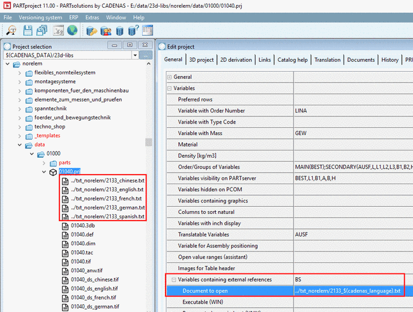The width and height of the screenshot is (413, 312).
Task: Click the Edit project panel header icon
Action: 162,47
